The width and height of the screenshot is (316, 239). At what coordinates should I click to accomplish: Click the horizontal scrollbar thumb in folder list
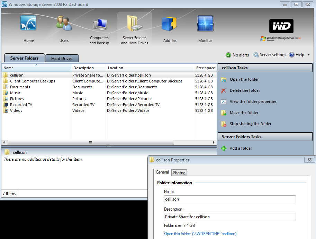click(x=91, y=142)
